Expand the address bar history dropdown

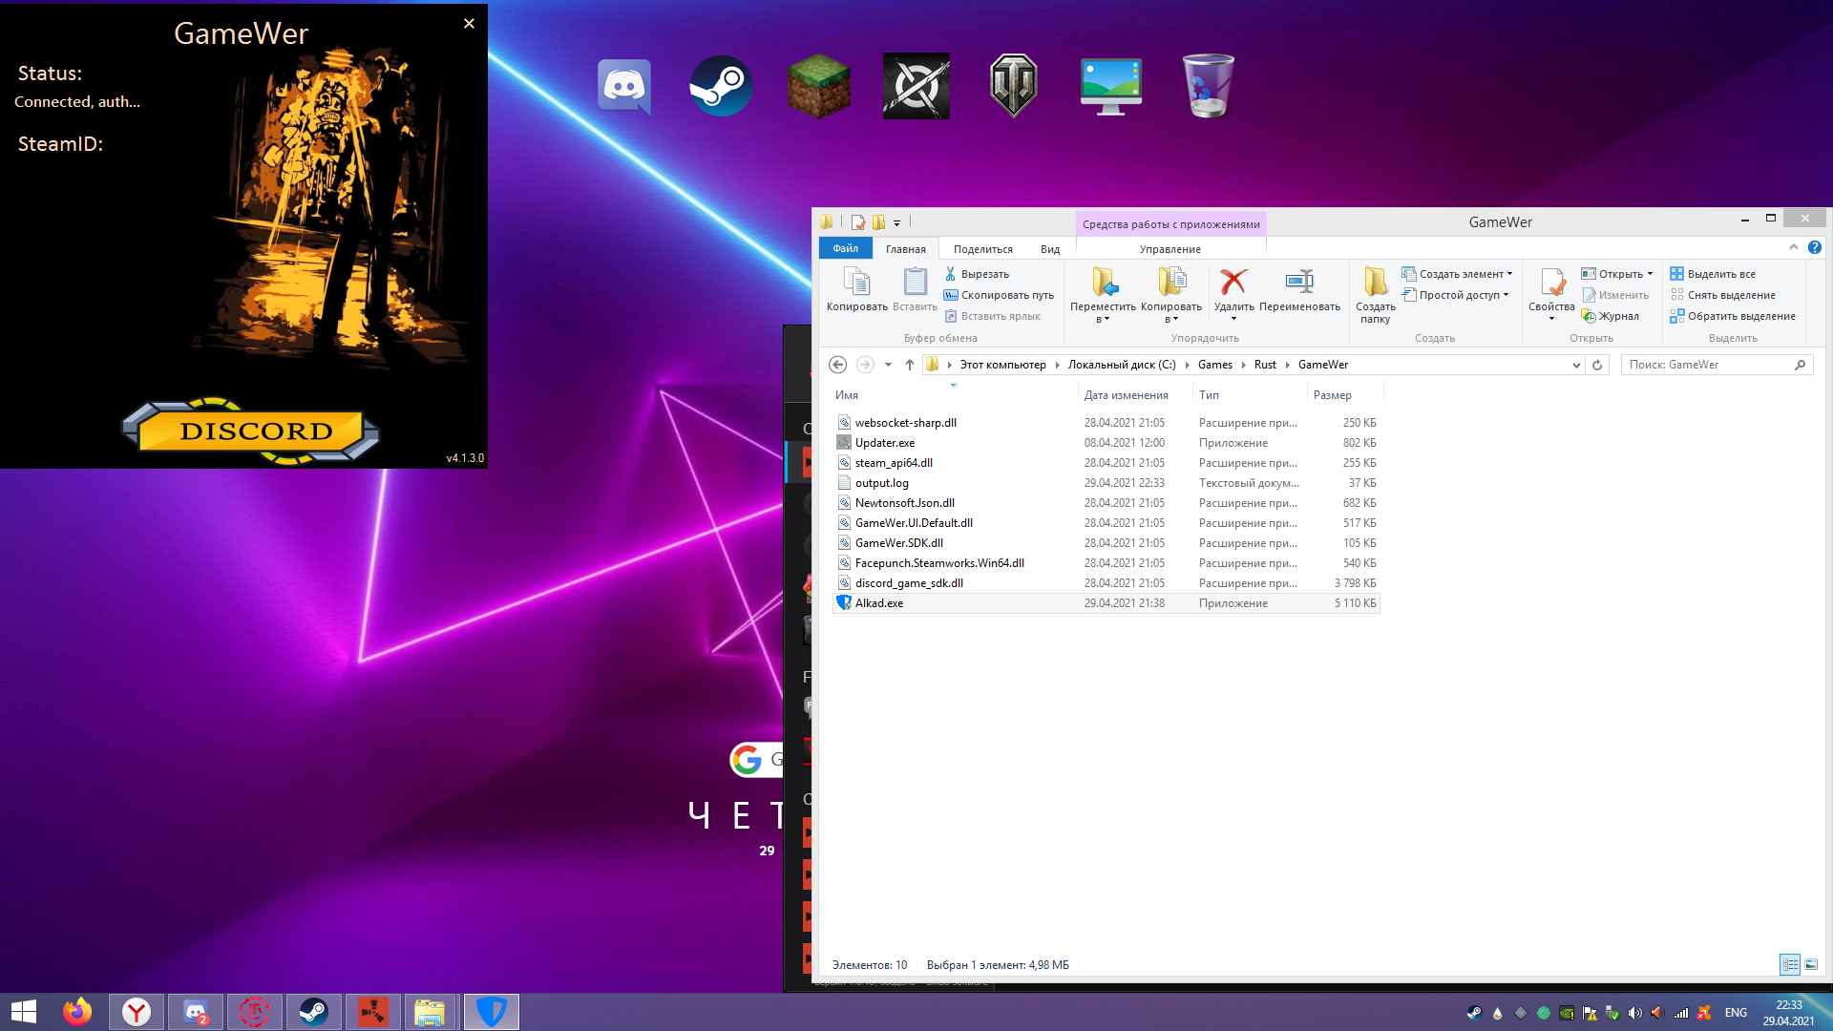click(1576, 365)
